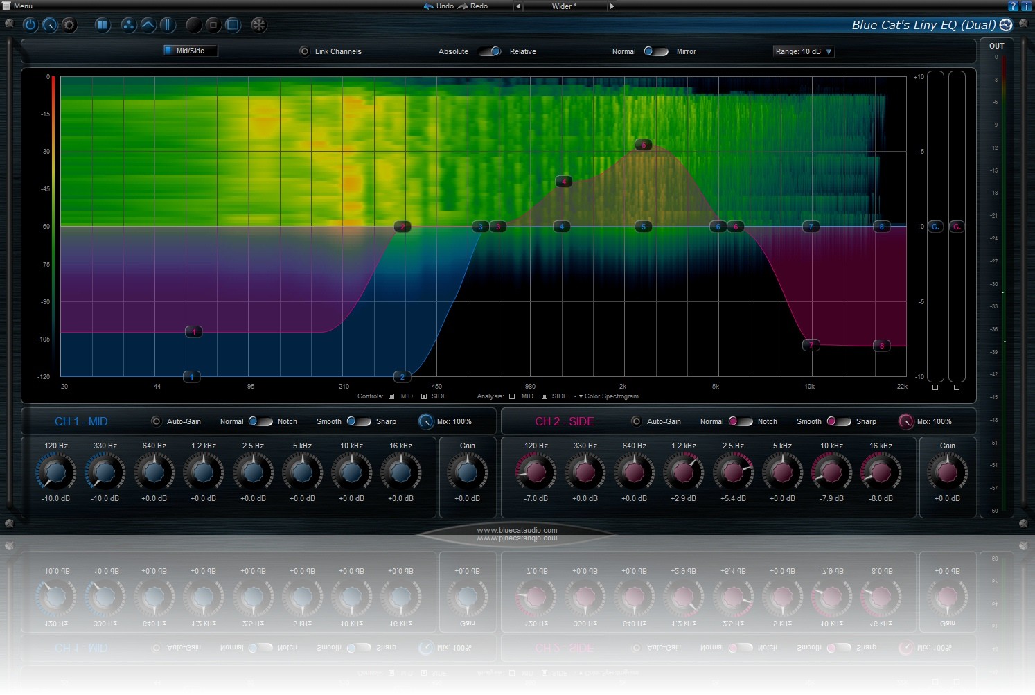Select the large window size icon
The height and width of the screenshot is (695, 1035).
(x=233, y=25)
